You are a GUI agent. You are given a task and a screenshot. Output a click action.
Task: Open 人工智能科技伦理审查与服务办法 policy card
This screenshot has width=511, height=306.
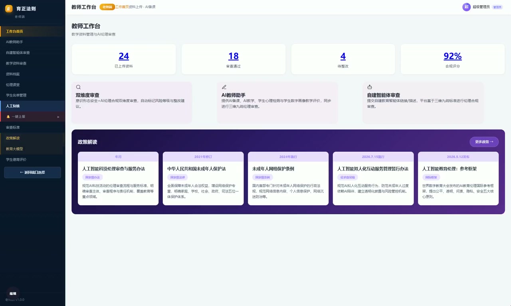tap(118, 179)
